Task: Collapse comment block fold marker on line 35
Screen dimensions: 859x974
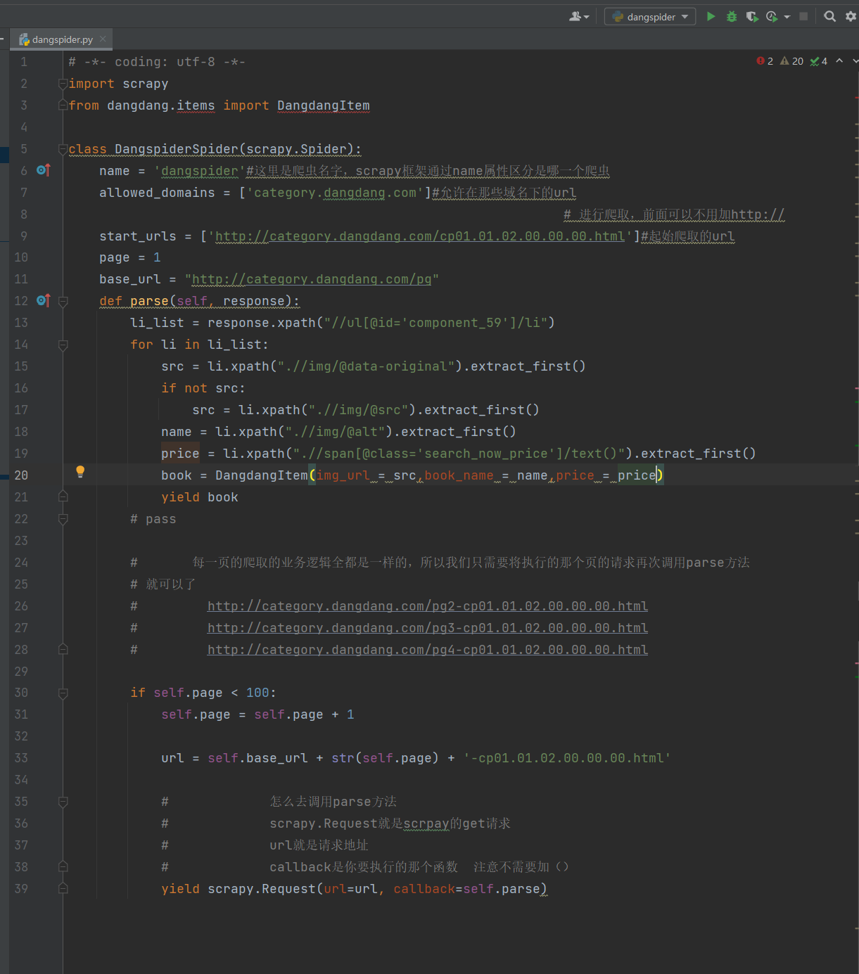Action: point(63,802)
